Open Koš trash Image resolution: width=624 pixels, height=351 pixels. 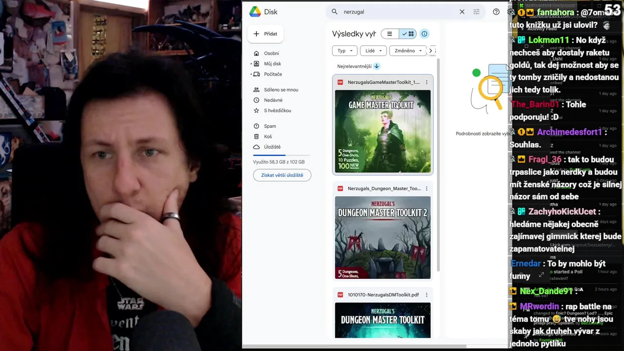[268, 136]
